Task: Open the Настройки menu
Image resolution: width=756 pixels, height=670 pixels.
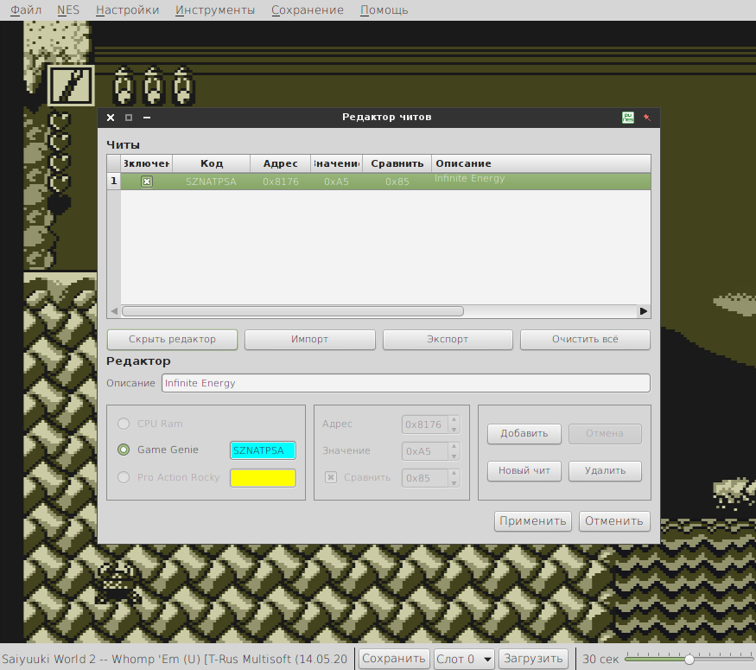Action: pyautogui.click(x=127, y=10)
